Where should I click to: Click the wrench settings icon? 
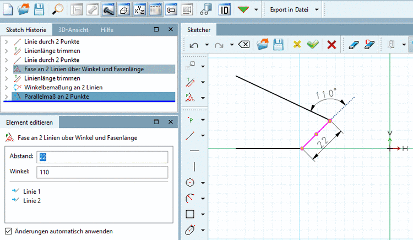pos(93,10)
